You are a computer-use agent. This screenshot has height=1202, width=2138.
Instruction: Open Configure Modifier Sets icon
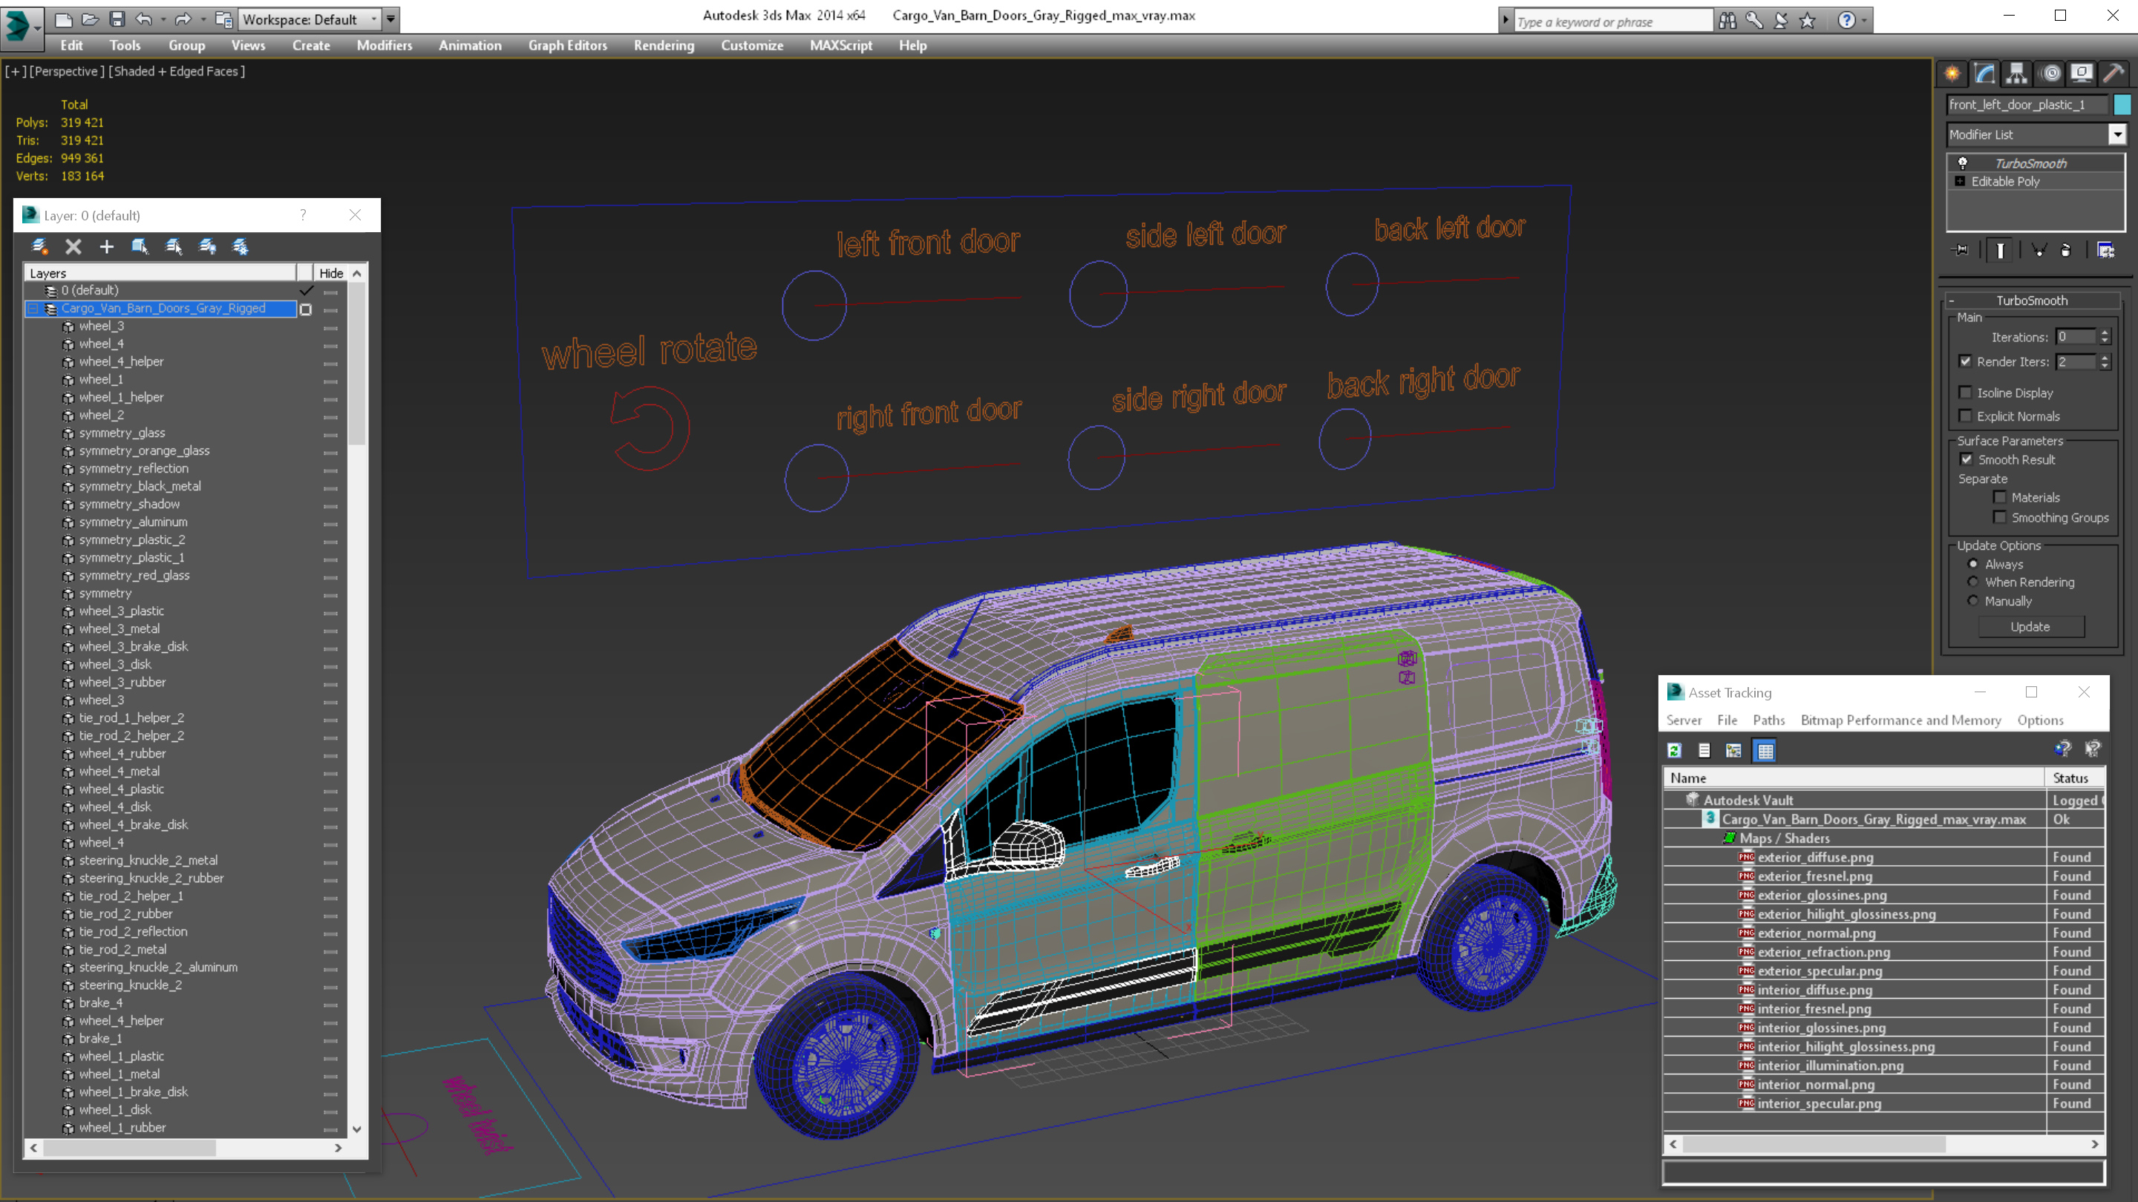pyautogui.click(x=2105, y=250)
